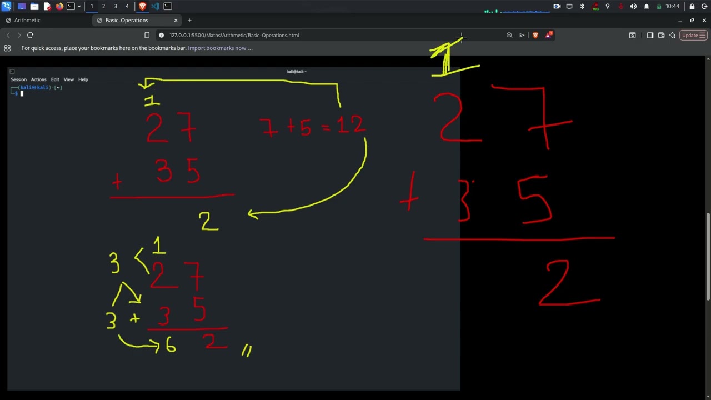Click the send/share arrow in address bar
This screenshot has width=711, height=400.
point(522,35)
